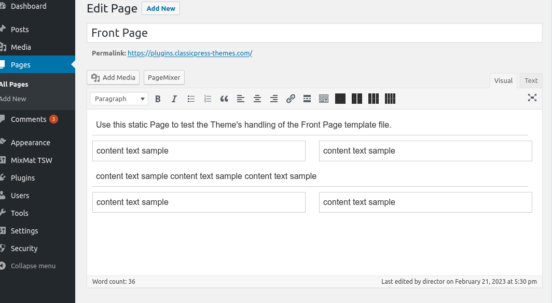Insert four column layout block
Screen dimensions: 552x303
point(390,99)
